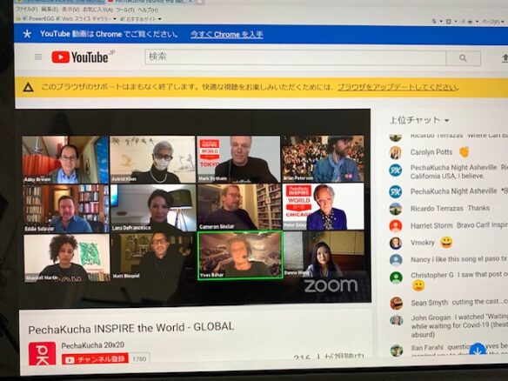Click the 1780 subscriber count
This screenshot has height=381, width=508.
click(x=139, y=359)
